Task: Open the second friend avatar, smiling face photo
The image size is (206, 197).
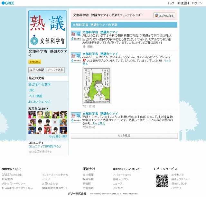Action: (40, 115)
